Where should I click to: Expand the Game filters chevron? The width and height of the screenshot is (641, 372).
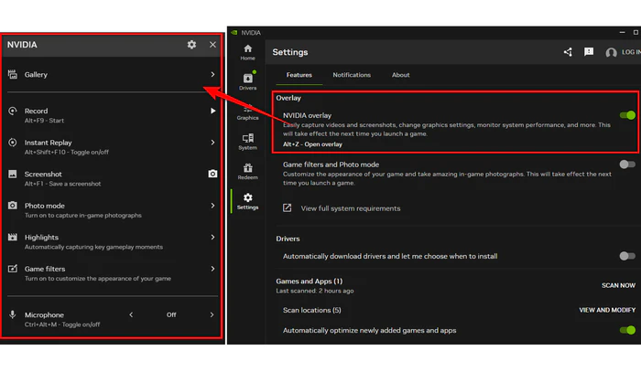212,269
